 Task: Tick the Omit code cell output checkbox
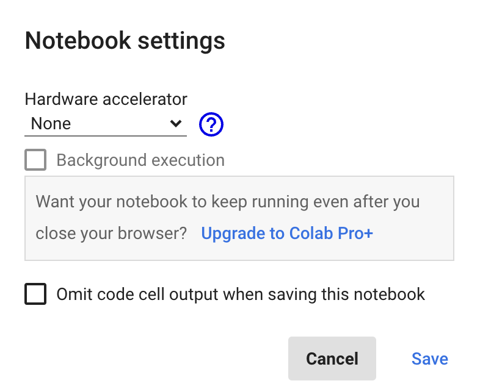(x=35, y=294)
